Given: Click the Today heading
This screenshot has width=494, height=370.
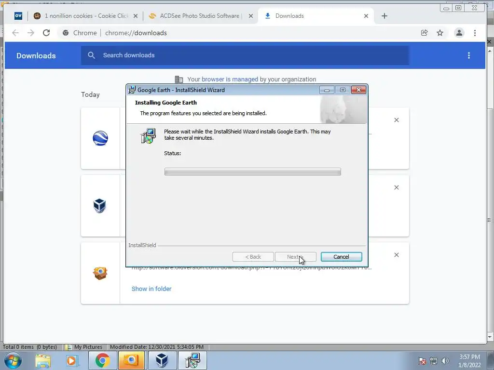Looking at the screenshot, I should 90,95.
